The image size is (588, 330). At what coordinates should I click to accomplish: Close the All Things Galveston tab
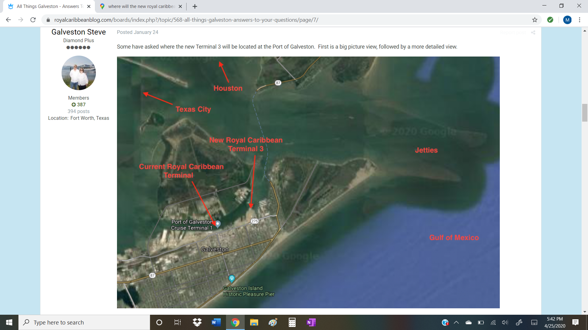pyautogui.click(x=89, y=6)
